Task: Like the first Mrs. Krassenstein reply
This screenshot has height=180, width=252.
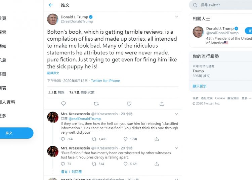Action: (126, 139)
